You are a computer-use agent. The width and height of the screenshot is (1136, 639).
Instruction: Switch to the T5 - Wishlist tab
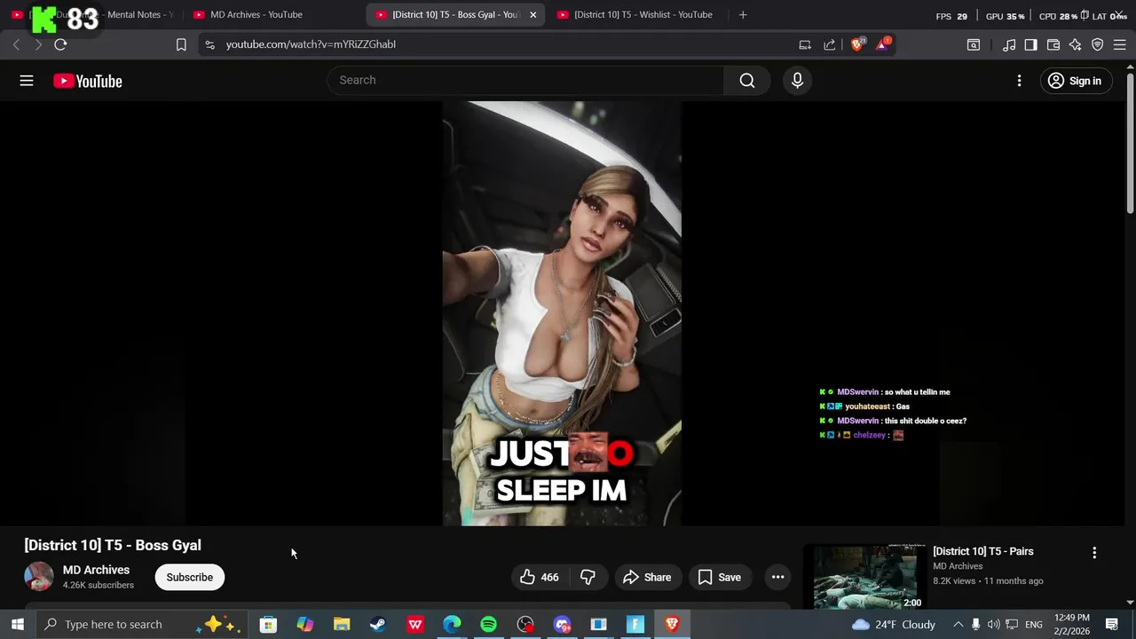tap(643, 14)
